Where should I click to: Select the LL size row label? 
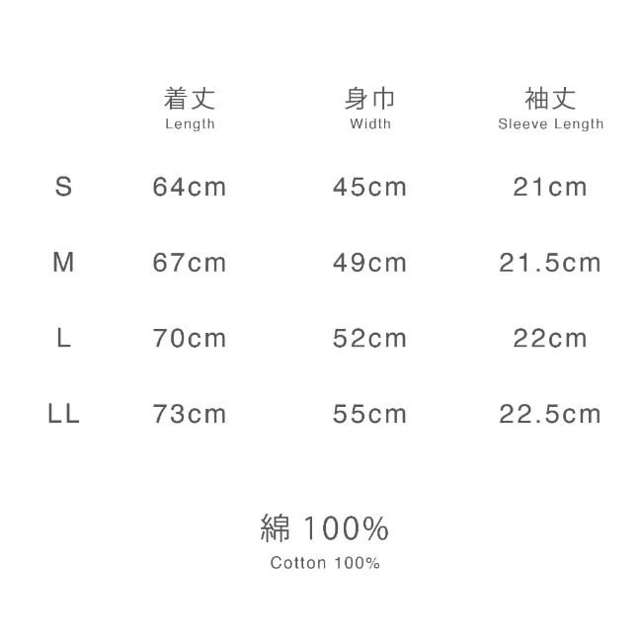point(64,415)
